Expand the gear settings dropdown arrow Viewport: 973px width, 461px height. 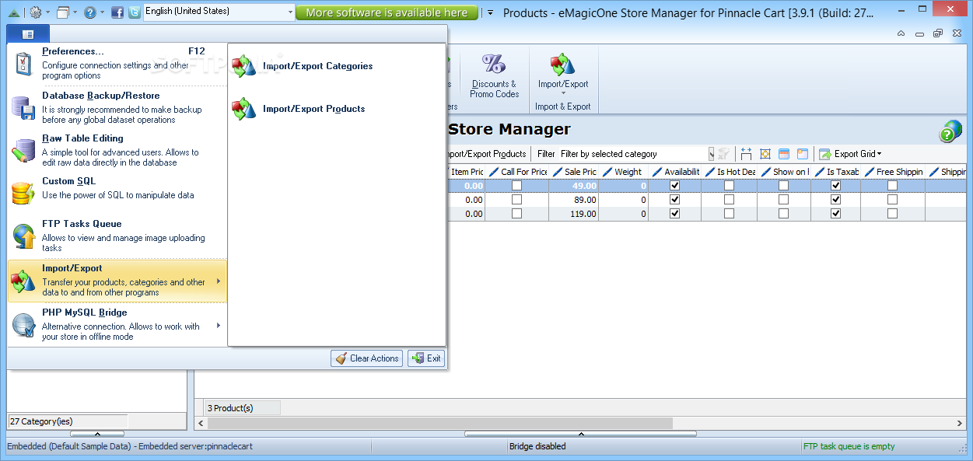47,12
